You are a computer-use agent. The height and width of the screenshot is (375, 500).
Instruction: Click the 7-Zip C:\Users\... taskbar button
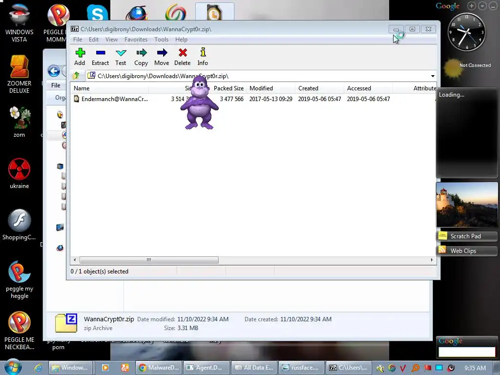tap(349, 368)
